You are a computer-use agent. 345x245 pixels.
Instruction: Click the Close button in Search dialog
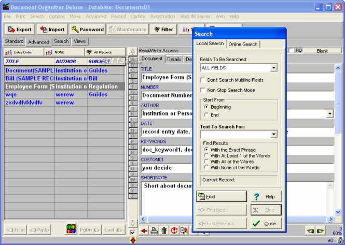[266, 223]
